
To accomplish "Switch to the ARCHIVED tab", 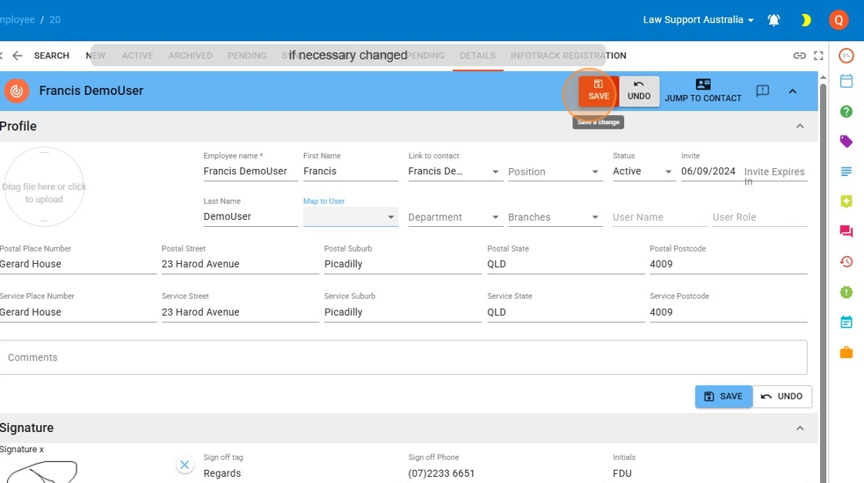I will click(x=190, y=56).
